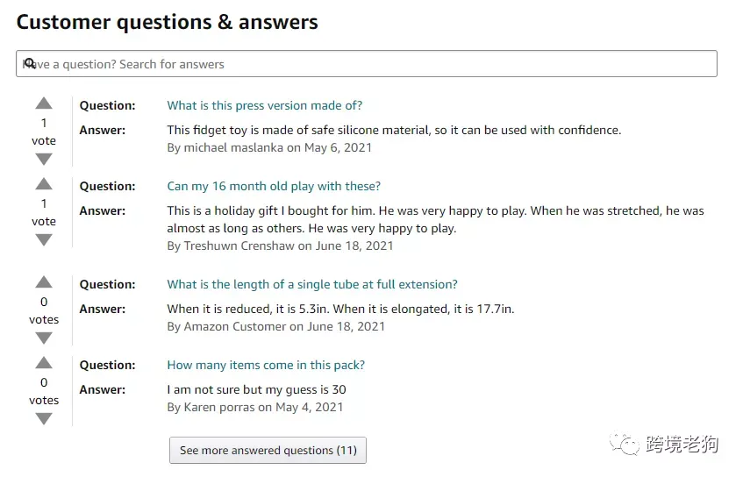
Task: Downvote the 16 month old question
Action: pos(44,240)
